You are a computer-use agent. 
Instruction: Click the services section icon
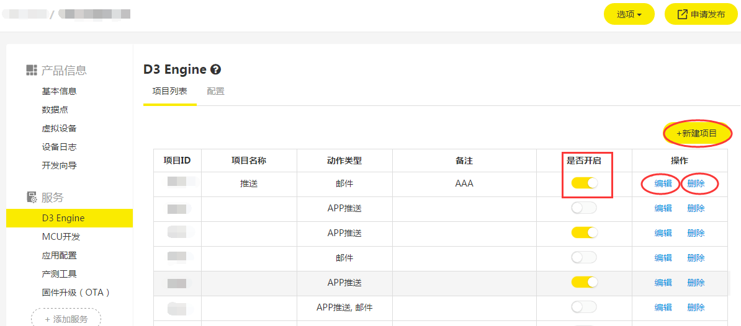(32, 197)
